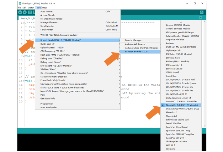Select Adafruit Feather HUZZAH ESP8266 board
Screen dimensions: 223x152
pos(181,36)
